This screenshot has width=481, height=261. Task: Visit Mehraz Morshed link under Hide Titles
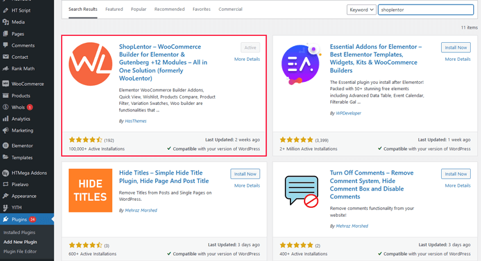(x=141, y=210)
